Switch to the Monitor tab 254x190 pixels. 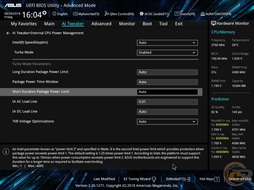127,24
